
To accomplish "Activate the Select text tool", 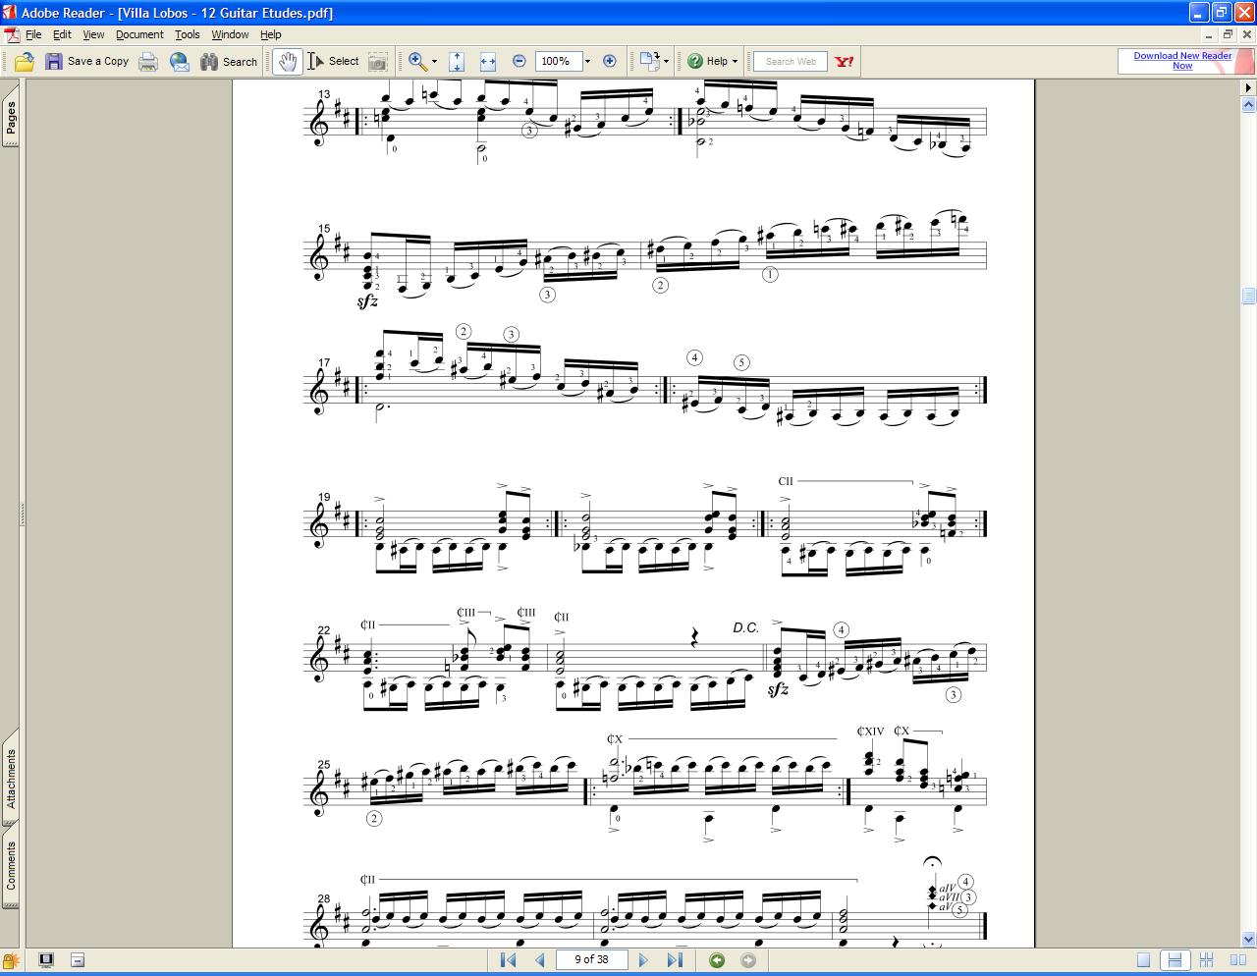I will pos(334,61).
